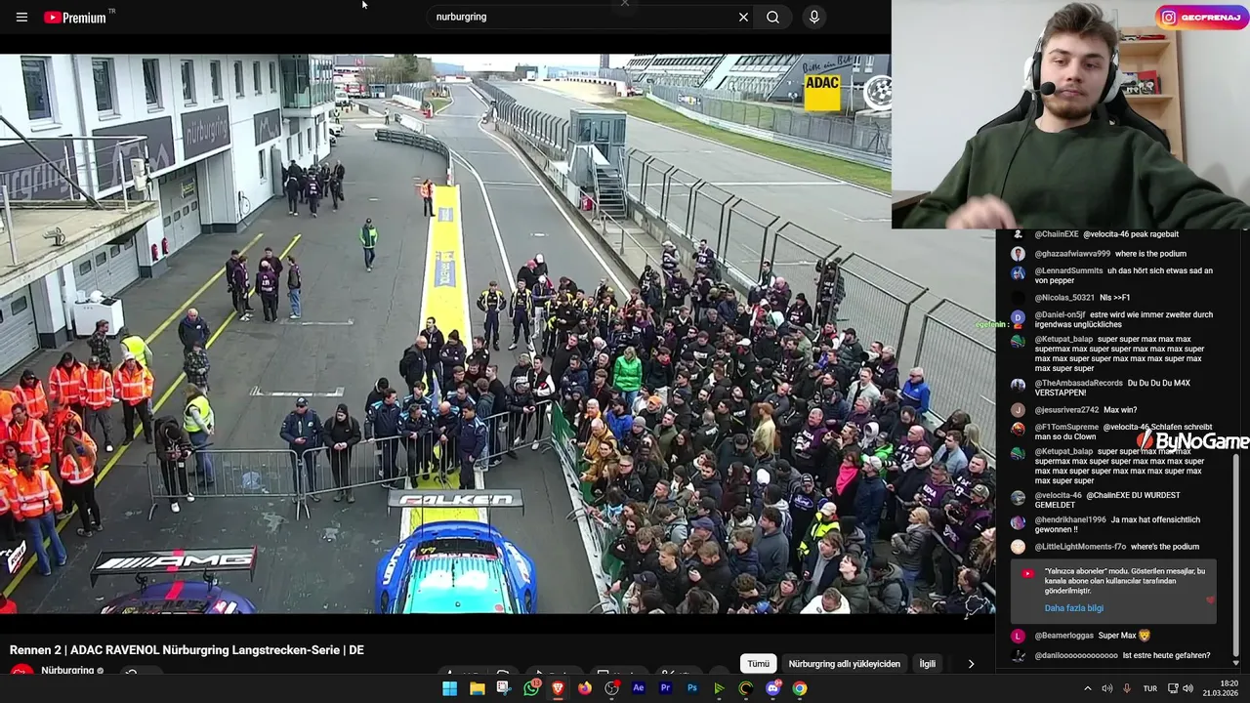Switch to Brave browser in taskbar

[558, 688]
